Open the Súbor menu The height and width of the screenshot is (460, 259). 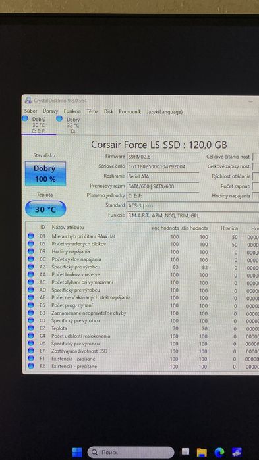click(31, 111)
